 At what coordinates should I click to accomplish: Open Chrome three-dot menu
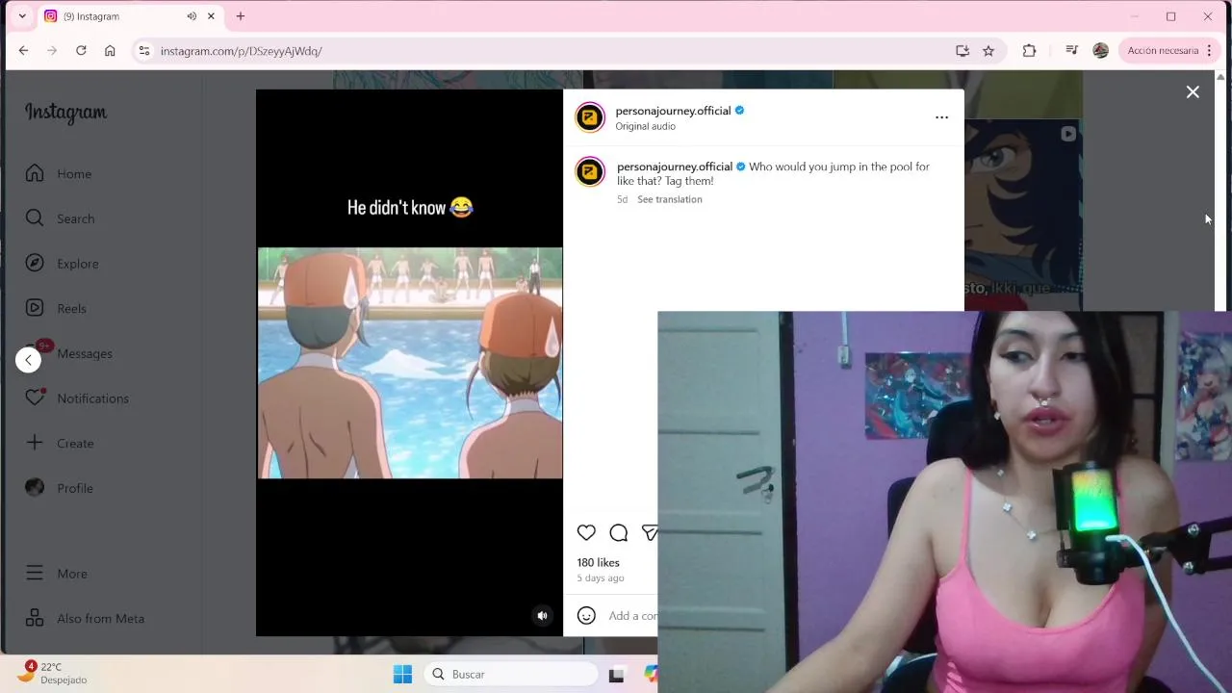tap(1209, 51)
